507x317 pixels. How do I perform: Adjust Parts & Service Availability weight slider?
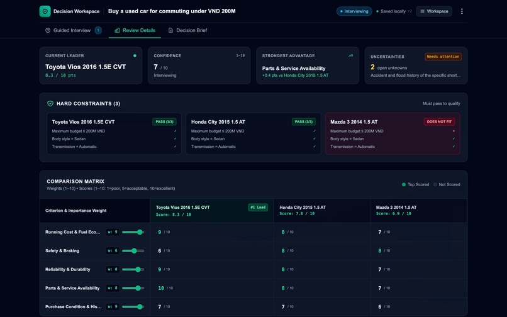pos(133,288)
